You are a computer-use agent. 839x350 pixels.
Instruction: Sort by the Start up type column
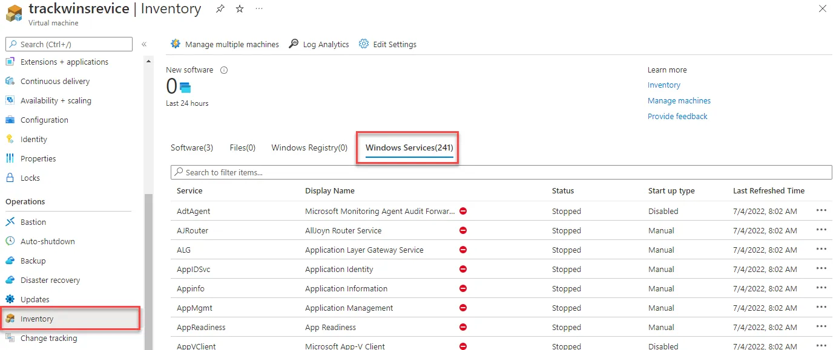(x=671, y=190)
